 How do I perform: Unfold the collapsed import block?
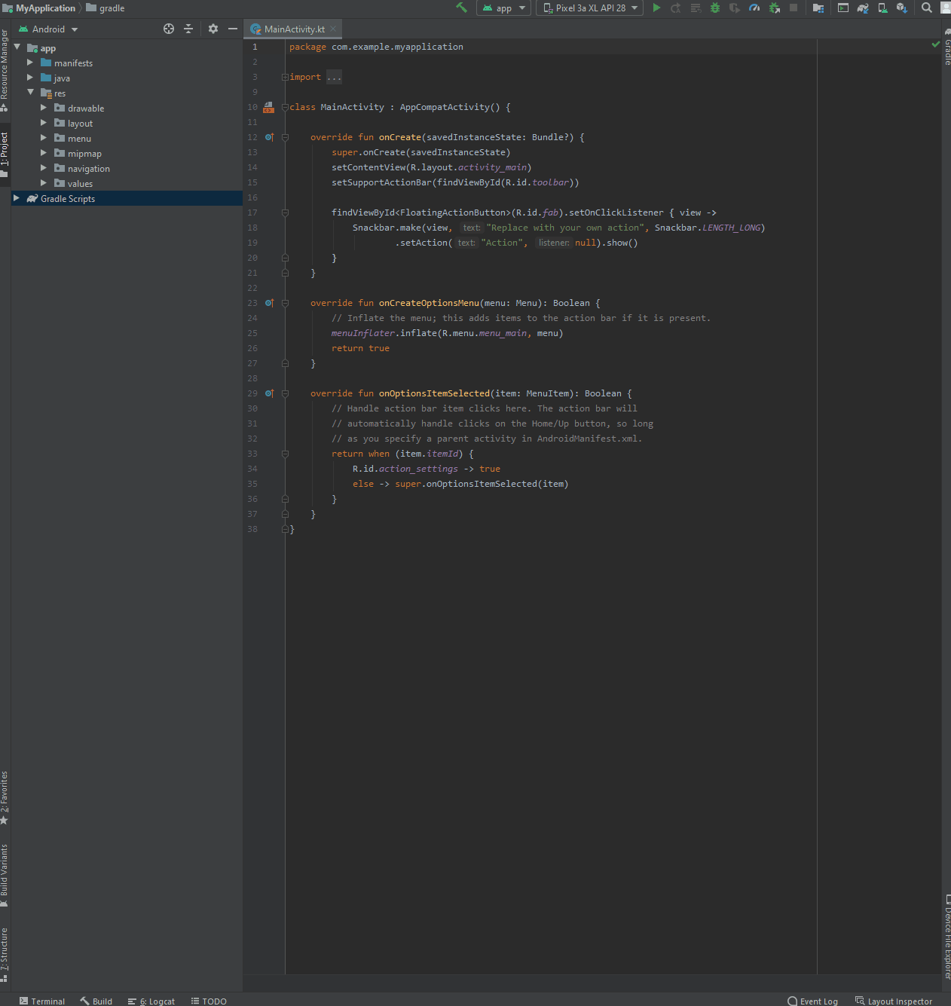(285, 77)
